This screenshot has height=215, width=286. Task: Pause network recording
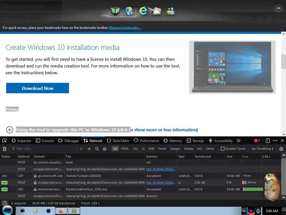81,149
